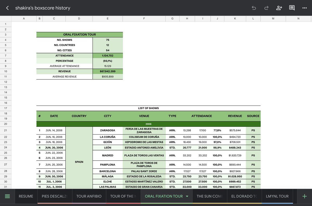Screen dimensions: 312x206
Task: Open the TOUR ANFIBIO sheet
Action: point(89,196)
